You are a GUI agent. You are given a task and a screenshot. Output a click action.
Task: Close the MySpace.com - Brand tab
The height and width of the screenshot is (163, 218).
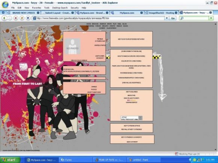(x=107, y=13)
